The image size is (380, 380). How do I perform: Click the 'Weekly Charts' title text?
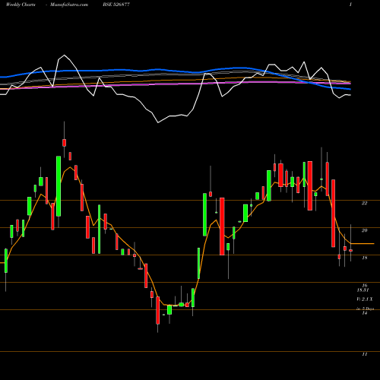pos(21,5)
